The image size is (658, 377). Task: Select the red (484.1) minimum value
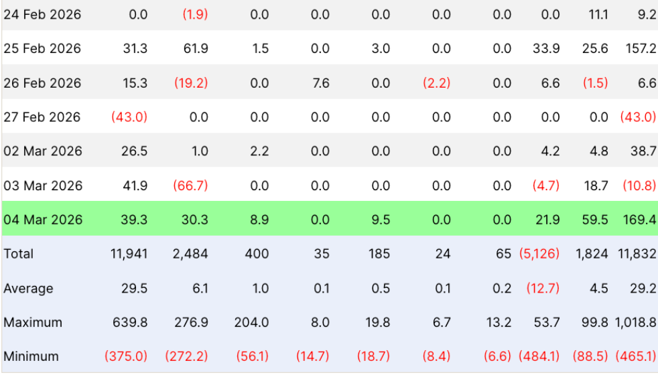coord(539,356)
